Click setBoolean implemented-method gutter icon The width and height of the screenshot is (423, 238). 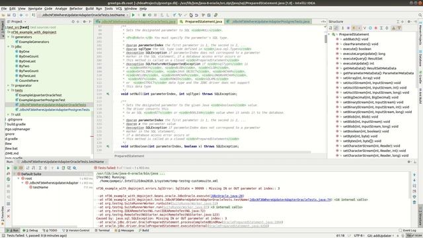coord(108,146)
